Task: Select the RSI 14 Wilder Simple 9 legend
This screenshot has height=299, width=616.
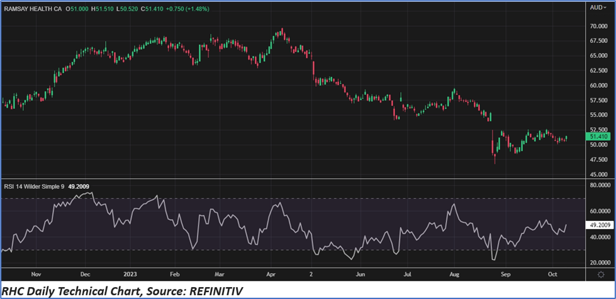Action: point(34,187)
